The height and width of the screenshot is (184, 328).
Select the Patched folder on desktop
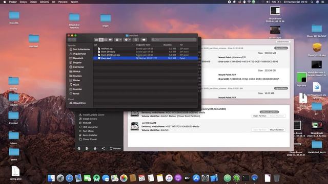click(13, 118)
